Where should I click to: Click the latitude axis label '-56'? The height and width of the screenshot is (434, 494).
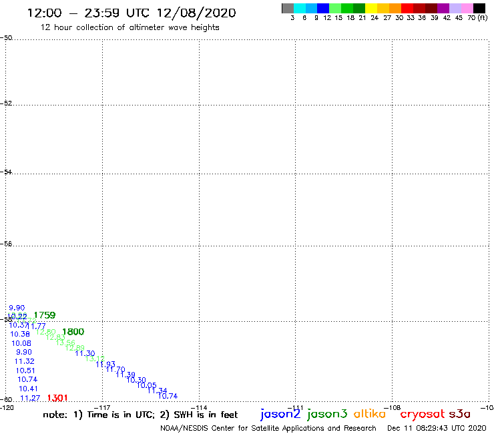pos(6,244)
